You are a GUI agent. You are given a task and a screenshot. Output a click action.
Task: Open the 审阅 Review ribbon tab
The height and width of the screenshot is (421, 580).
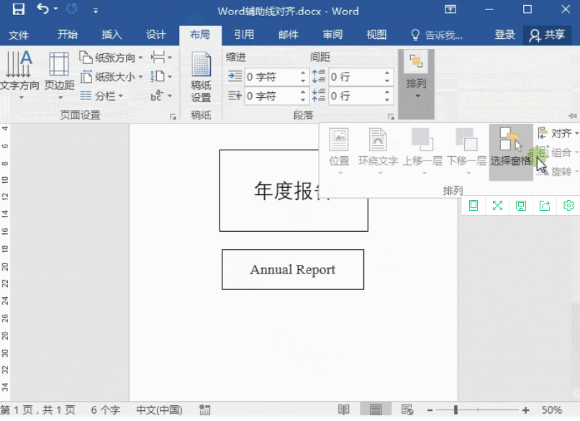pos(332,35)
